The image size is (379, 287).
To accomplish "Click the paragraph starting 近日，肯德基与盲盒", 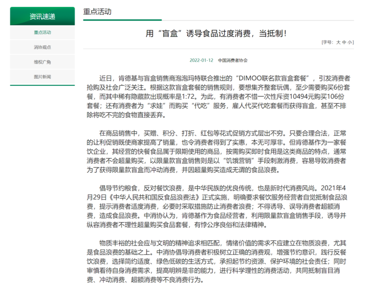I will point(219,96).
